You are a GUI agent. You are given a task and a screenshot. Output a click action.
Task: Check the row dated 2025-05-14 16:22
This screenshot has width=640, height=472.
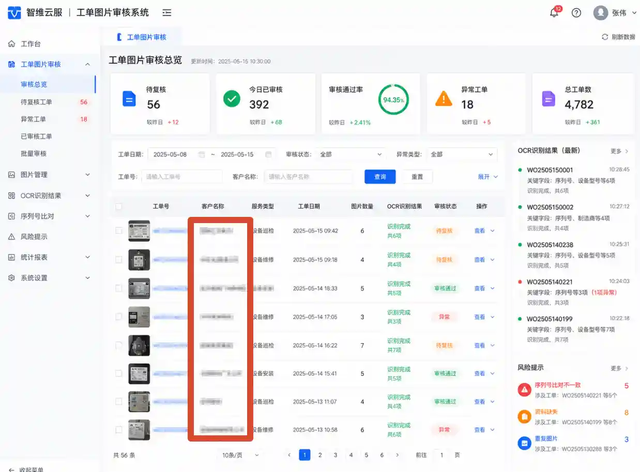(119, 345)
